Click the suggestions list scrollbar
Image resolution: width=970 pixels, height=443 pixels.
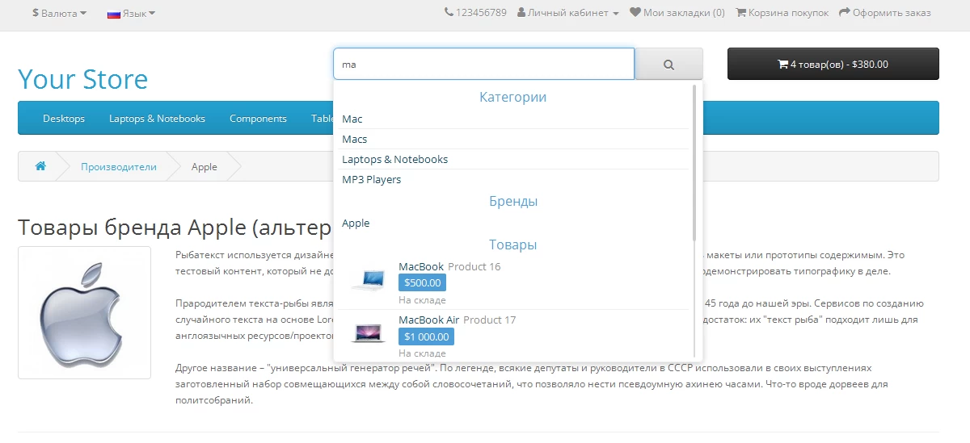click(x=694, y=162)
